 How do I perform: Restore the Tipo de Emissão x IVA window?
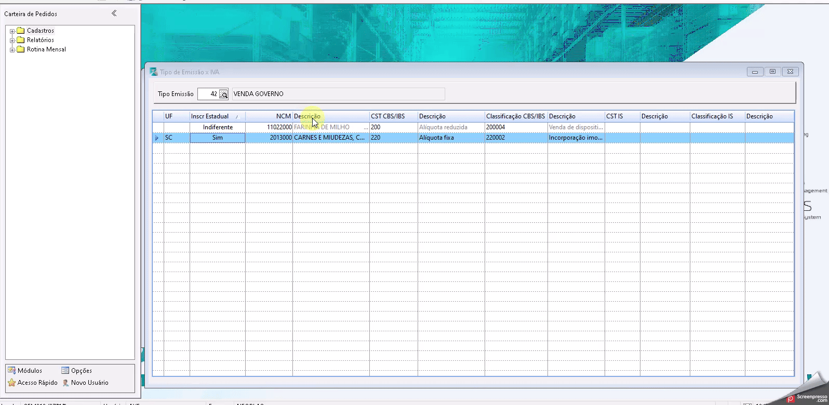pos(772,72)
